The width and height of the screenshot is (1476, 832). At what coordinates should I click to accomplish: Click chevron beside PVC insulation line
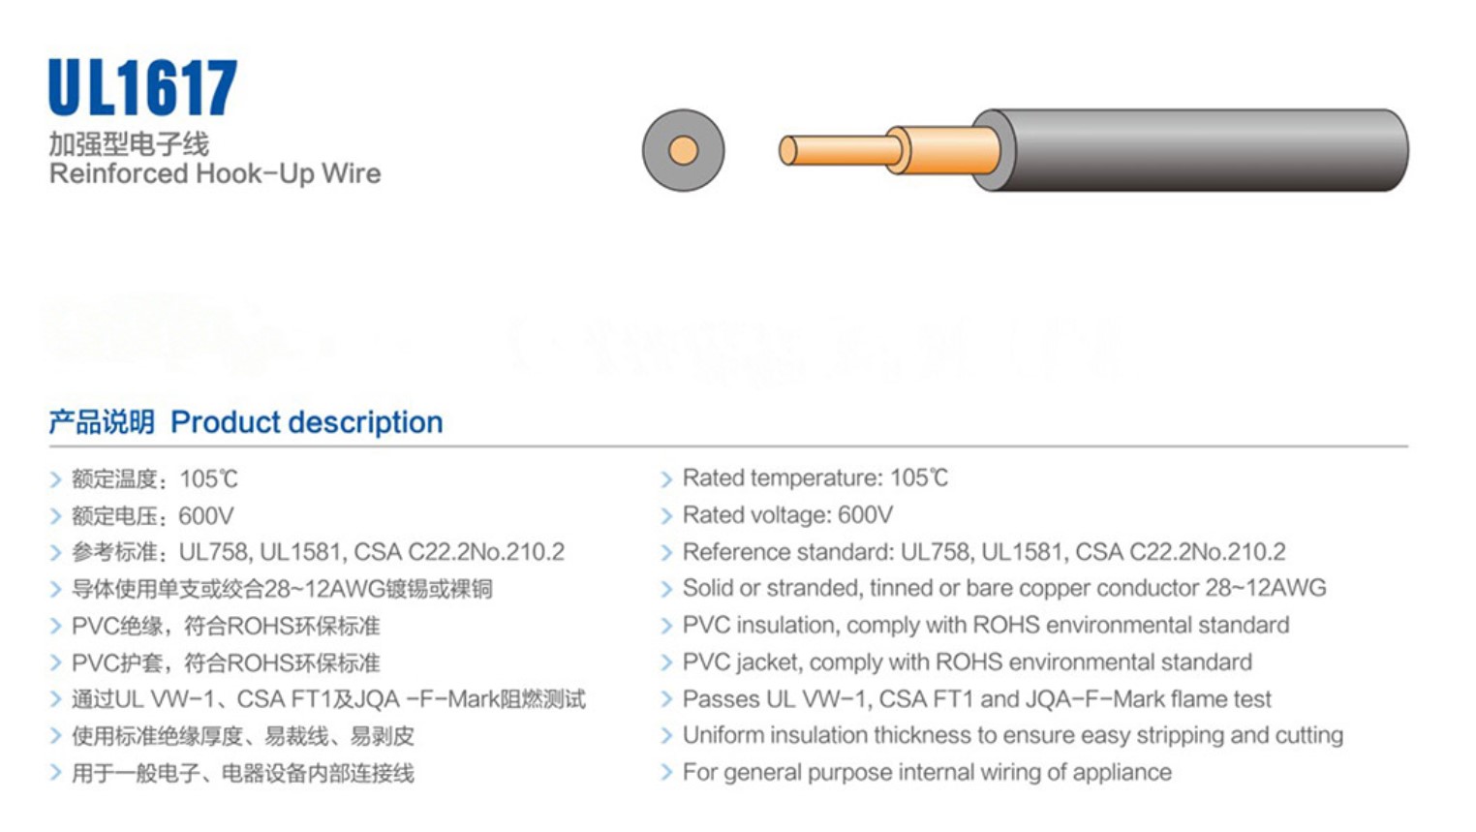(x=666, y=627)
